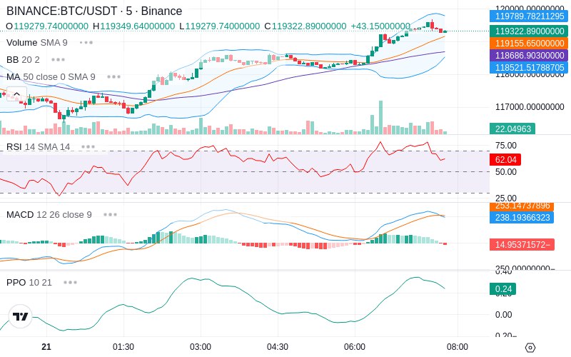Select the Volume SMA 9 legend label
This screenshot has width=571, height=357.
pyautogui.click(x=37, y=43)
